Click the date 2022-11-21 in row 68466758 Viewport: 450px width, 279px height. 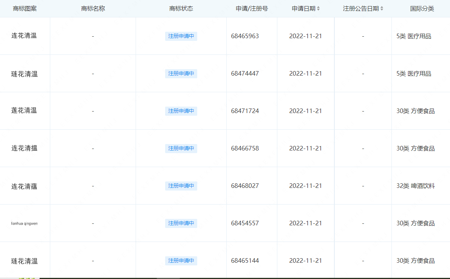pos(305,149)
